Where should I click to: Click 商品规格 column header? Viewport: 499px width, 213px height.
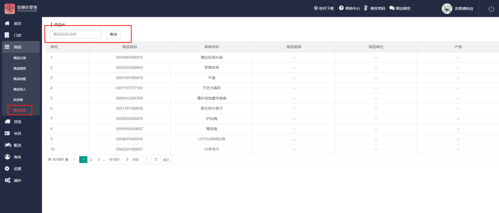[294, 47]
